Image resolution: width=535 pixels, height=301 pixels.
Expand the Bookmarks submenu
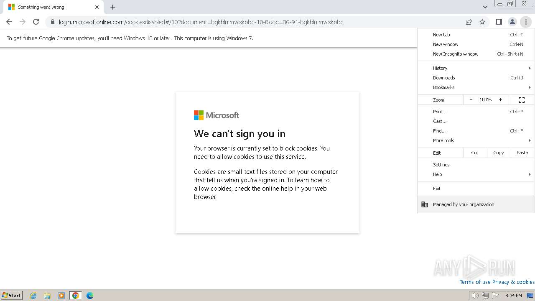click(x=476, y=87)
